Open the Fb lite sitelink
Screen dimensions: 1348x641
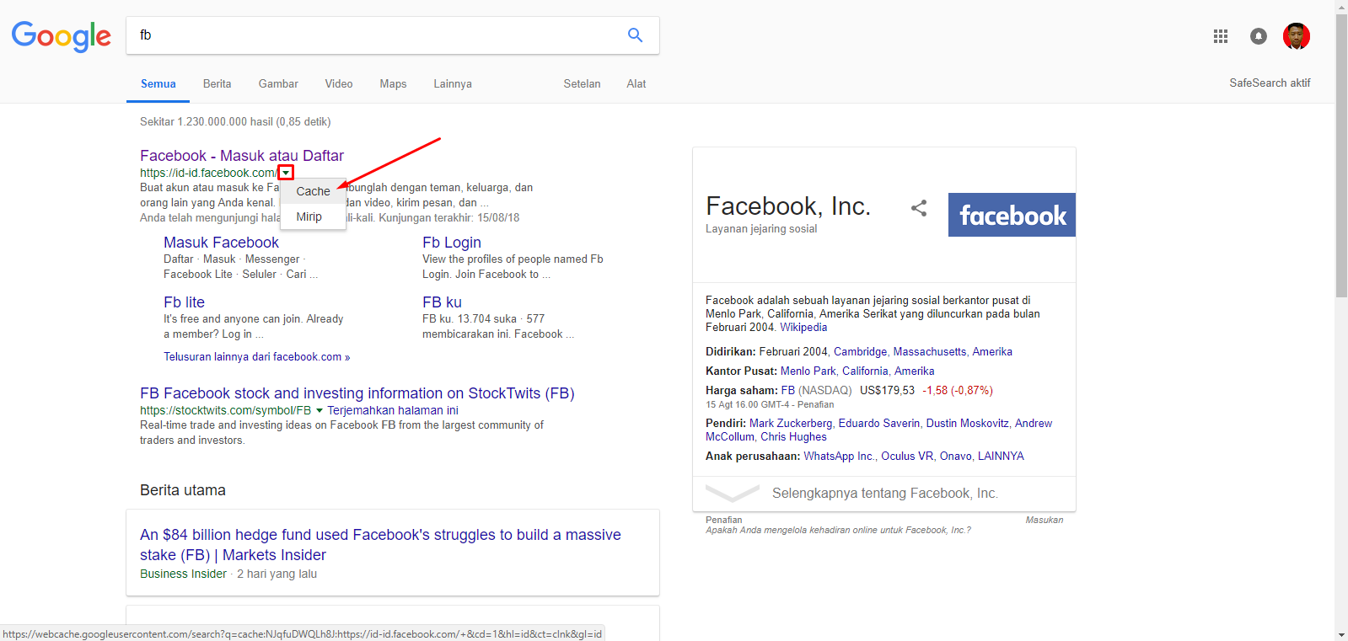click(184, 302)
